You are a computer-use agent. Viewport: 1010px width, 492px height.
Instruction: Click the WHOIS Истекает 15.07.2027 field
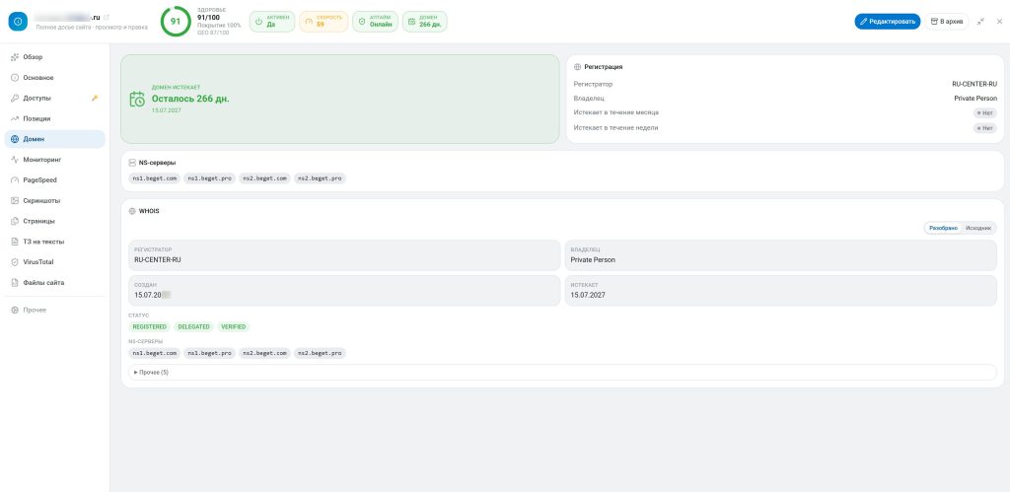coord(781,291)
